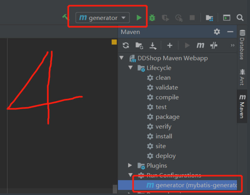The width and height of the screenshot is (250, 195).
Task: Select the install lifecycle goal
Action: 164,136
